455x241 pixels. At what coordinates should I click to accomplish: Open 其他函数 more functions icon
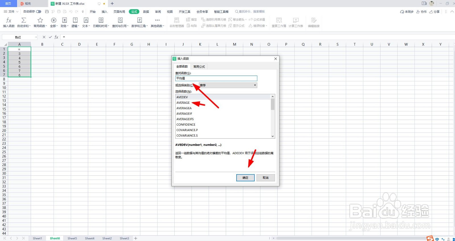157,20
